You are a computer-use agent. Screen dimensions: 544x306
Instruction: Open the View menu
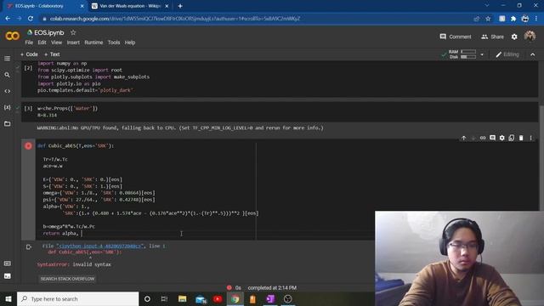pos(57,42)
